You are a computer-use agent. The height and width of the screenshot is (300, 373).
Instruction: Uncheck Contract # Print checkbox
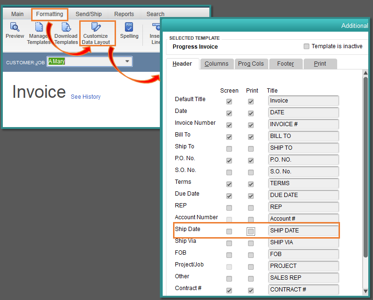click(251, 291)
